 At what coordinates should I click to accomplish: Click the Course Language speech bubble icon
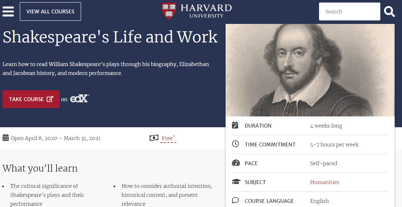coord(235,200)
